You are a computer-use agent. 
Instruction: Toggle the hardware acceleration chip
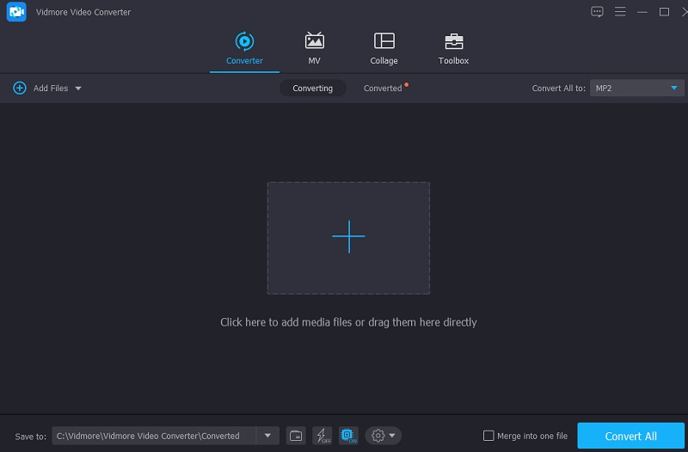(348, 436)
